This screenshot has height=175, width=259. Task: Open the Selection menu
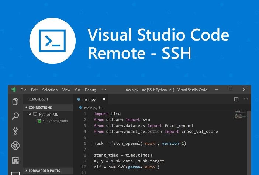coord(50,90)
